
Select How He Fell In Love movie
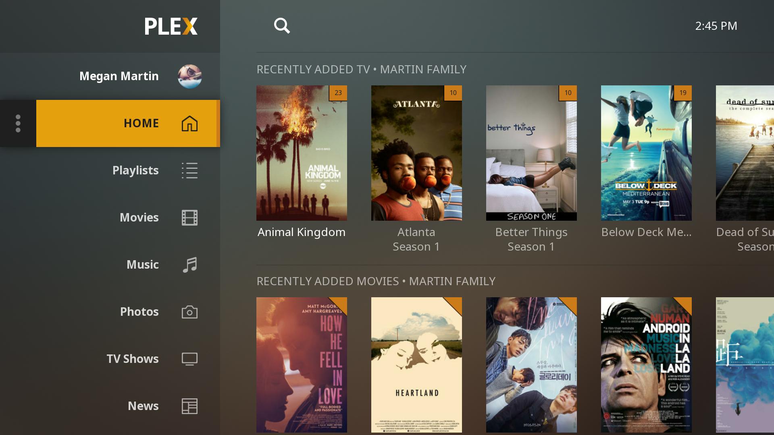tap(302, 365)
